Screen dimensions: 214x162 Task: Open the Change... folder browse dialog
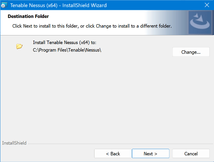[x=191, y=52]
